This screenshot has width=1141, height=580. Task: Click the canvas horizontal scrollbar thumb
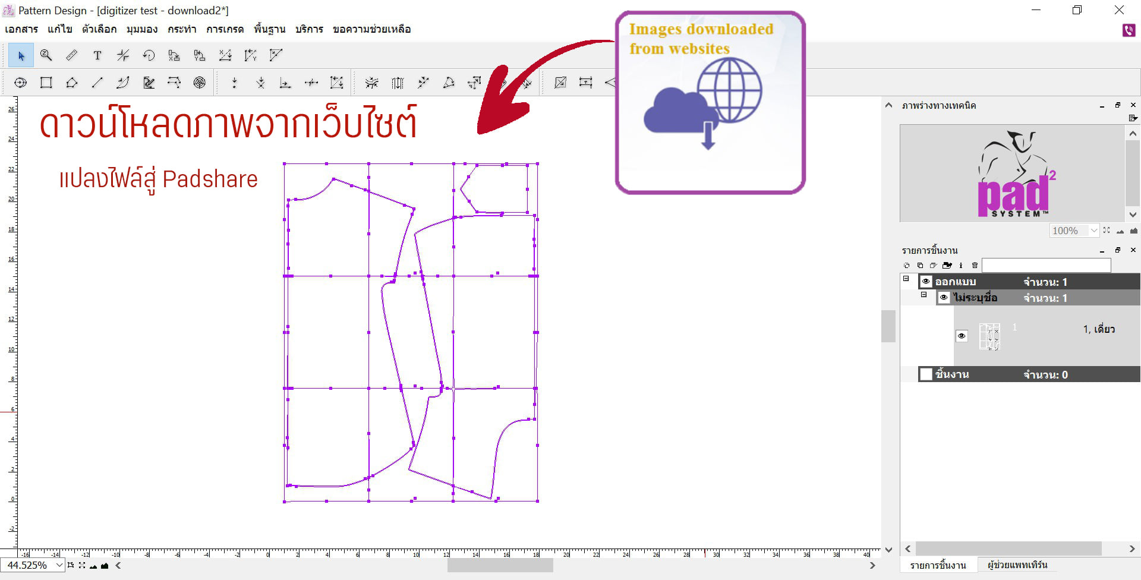pyautogui.click(x=500, y=565)
